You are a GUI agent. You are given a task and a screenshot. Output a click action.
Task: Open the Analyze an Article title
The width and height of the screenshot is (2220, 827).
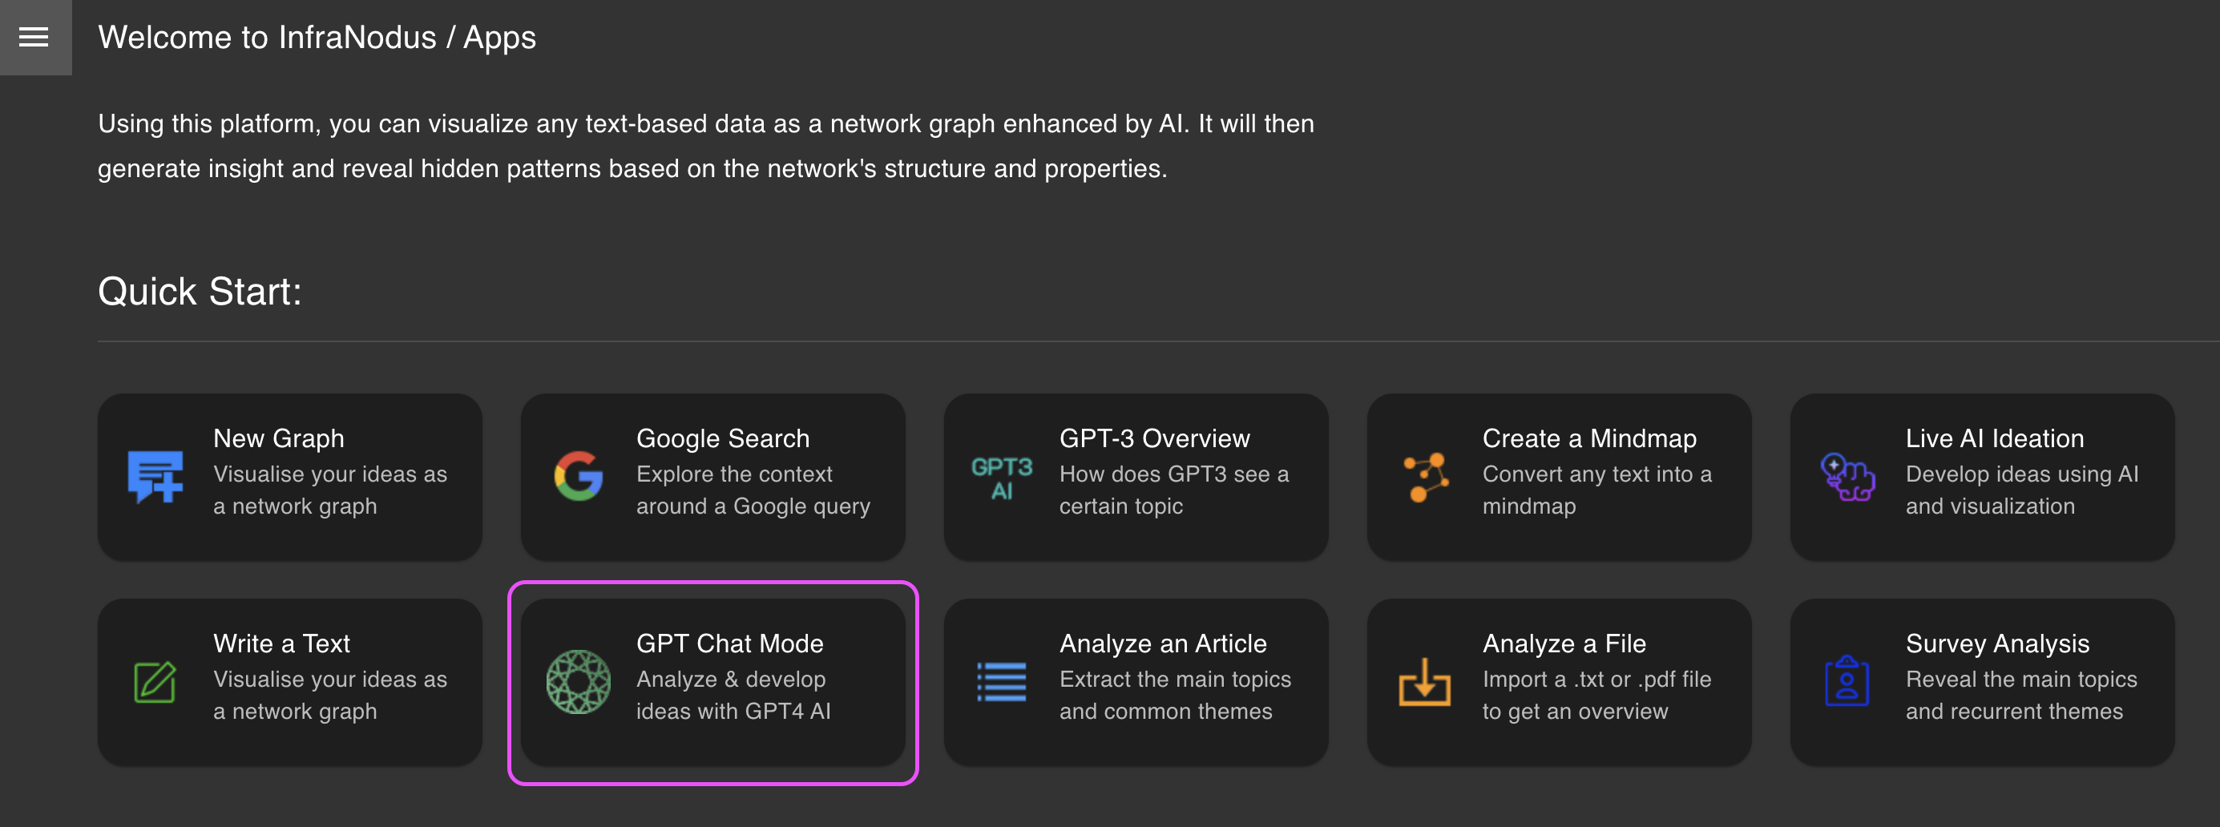pos(1164,643)
